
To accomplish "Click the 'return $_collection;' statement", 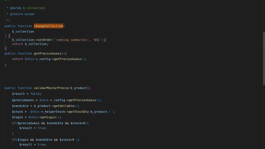I will (30, 44).
